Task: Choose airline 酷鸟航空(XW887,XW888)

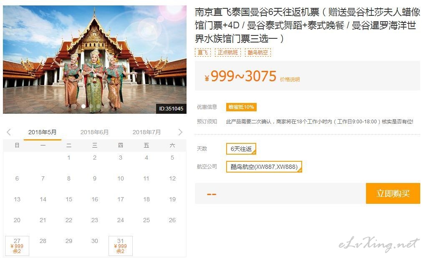Action: [x=264, y=167]
